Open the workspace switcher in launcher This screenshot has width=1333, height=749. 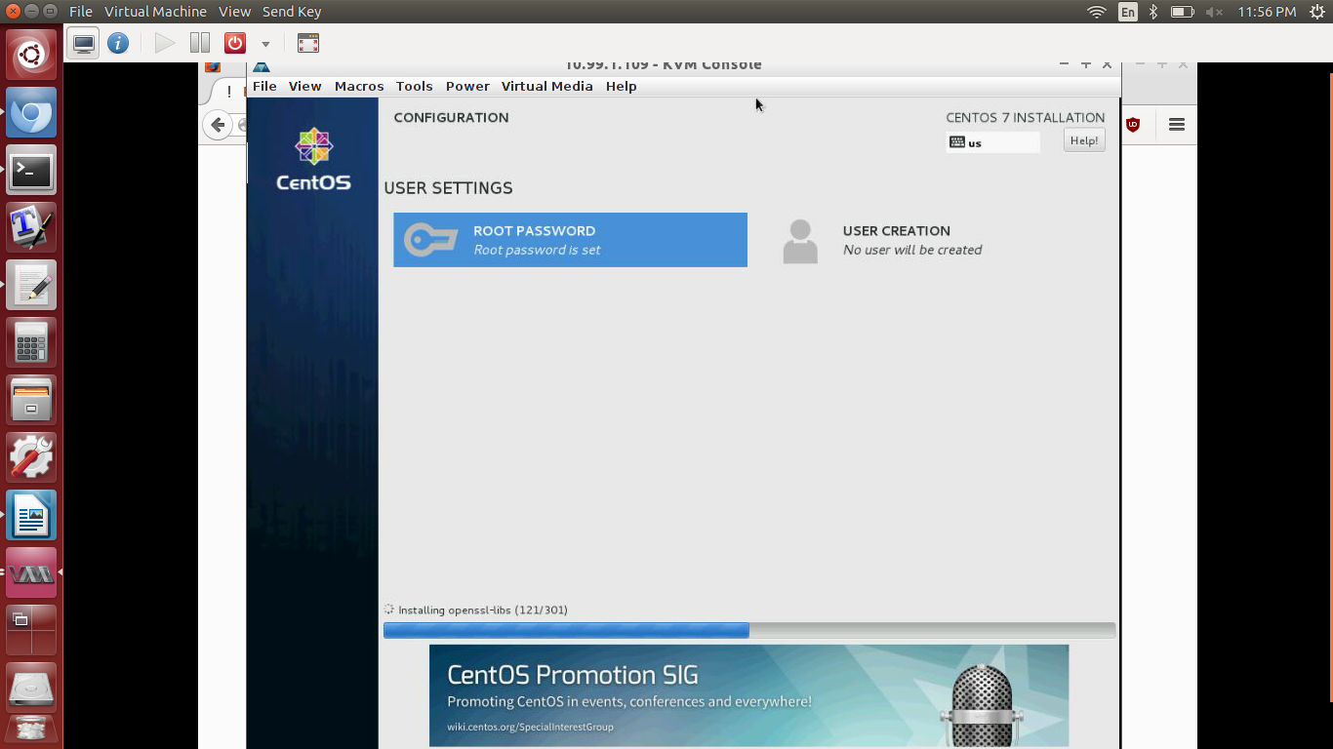[x=31, y=630]
